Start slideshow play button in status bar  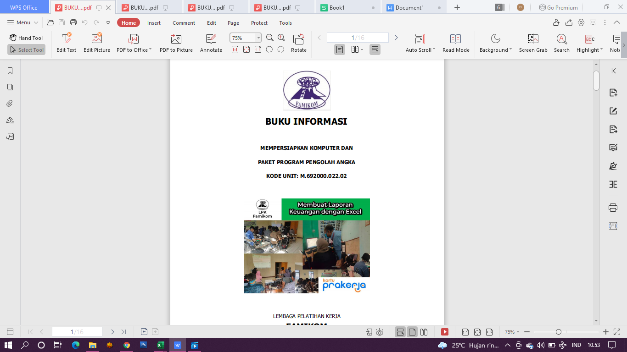tap(445, 332)
